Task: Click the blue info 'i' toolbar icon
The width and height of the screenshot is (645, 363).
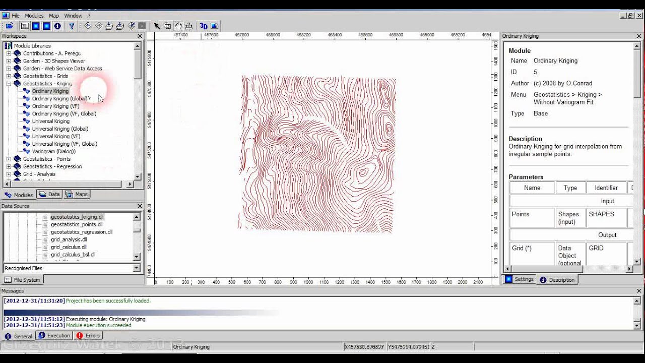Action: click(57, 26)
